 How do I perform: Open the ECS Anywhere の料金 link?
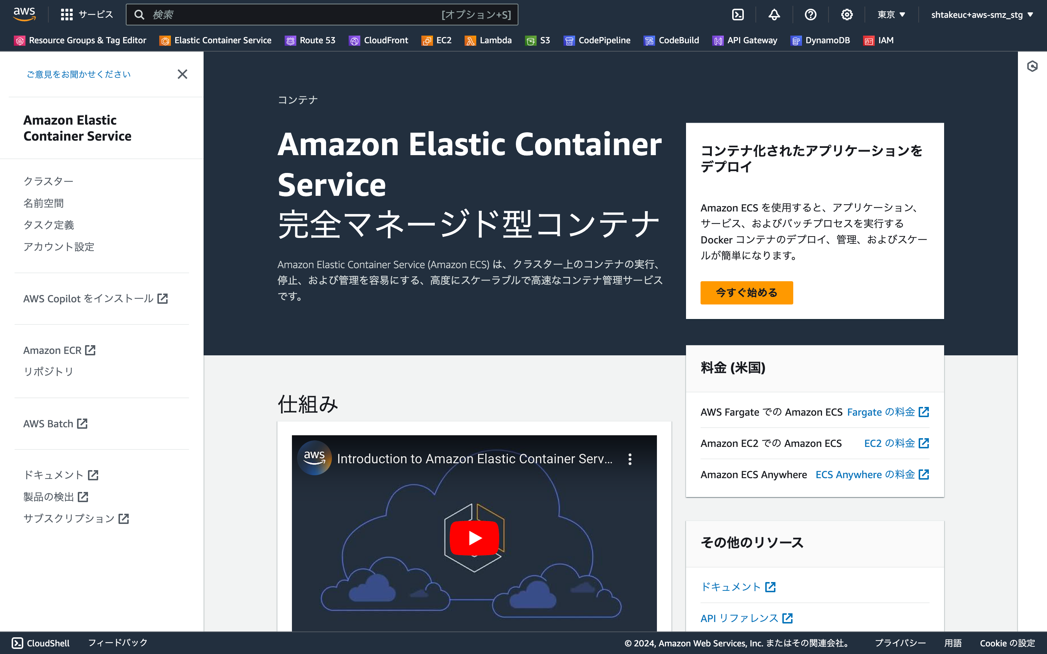[x=872, y=475]
